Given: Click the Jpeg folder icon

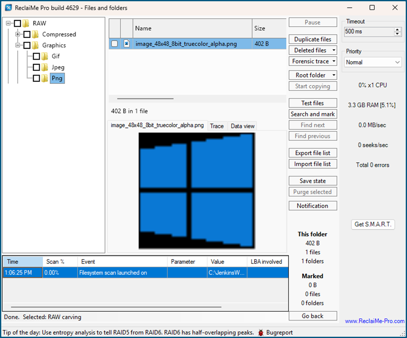Looking at the screenshot, I should click(45, 68).
